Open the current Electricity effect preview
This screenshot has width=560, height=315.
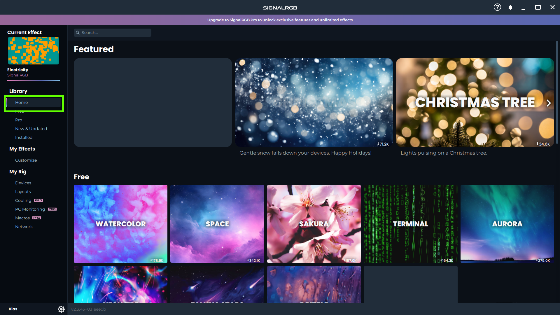[33, 50]
